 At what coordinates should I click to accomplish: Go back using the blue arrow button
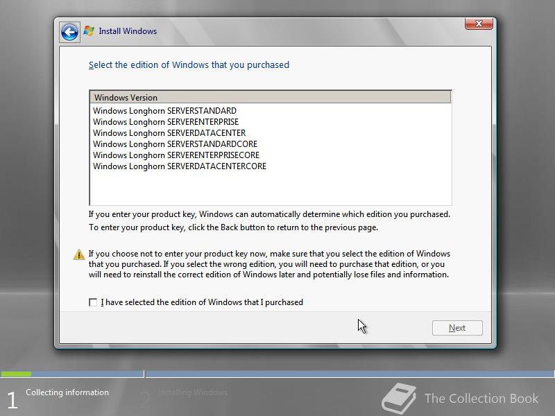click(x=69, y=33)
